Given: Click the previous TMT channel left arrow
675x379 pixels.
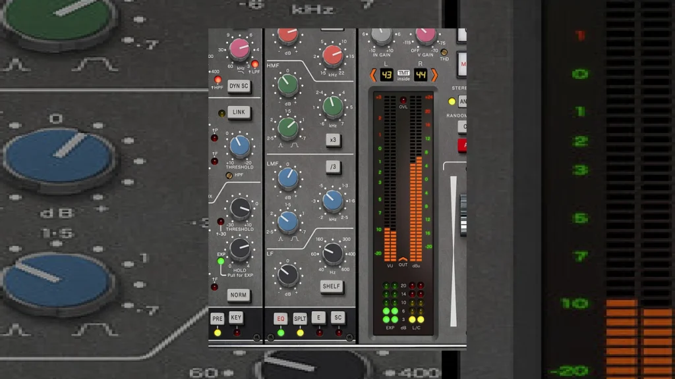Looking at the screenshot, I should pyautogui.click(x=373, y=75).
